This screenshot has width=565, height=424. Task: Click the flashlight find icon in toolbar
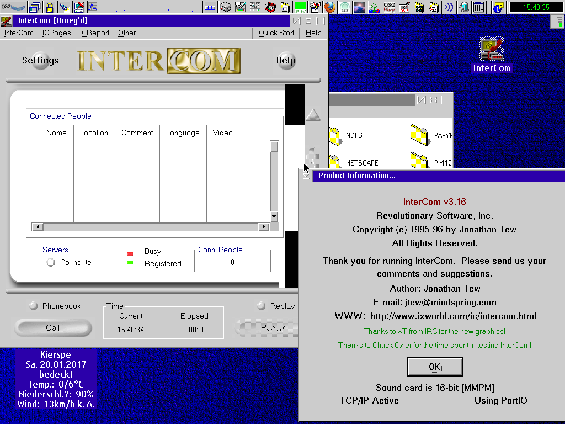[64, 7]
